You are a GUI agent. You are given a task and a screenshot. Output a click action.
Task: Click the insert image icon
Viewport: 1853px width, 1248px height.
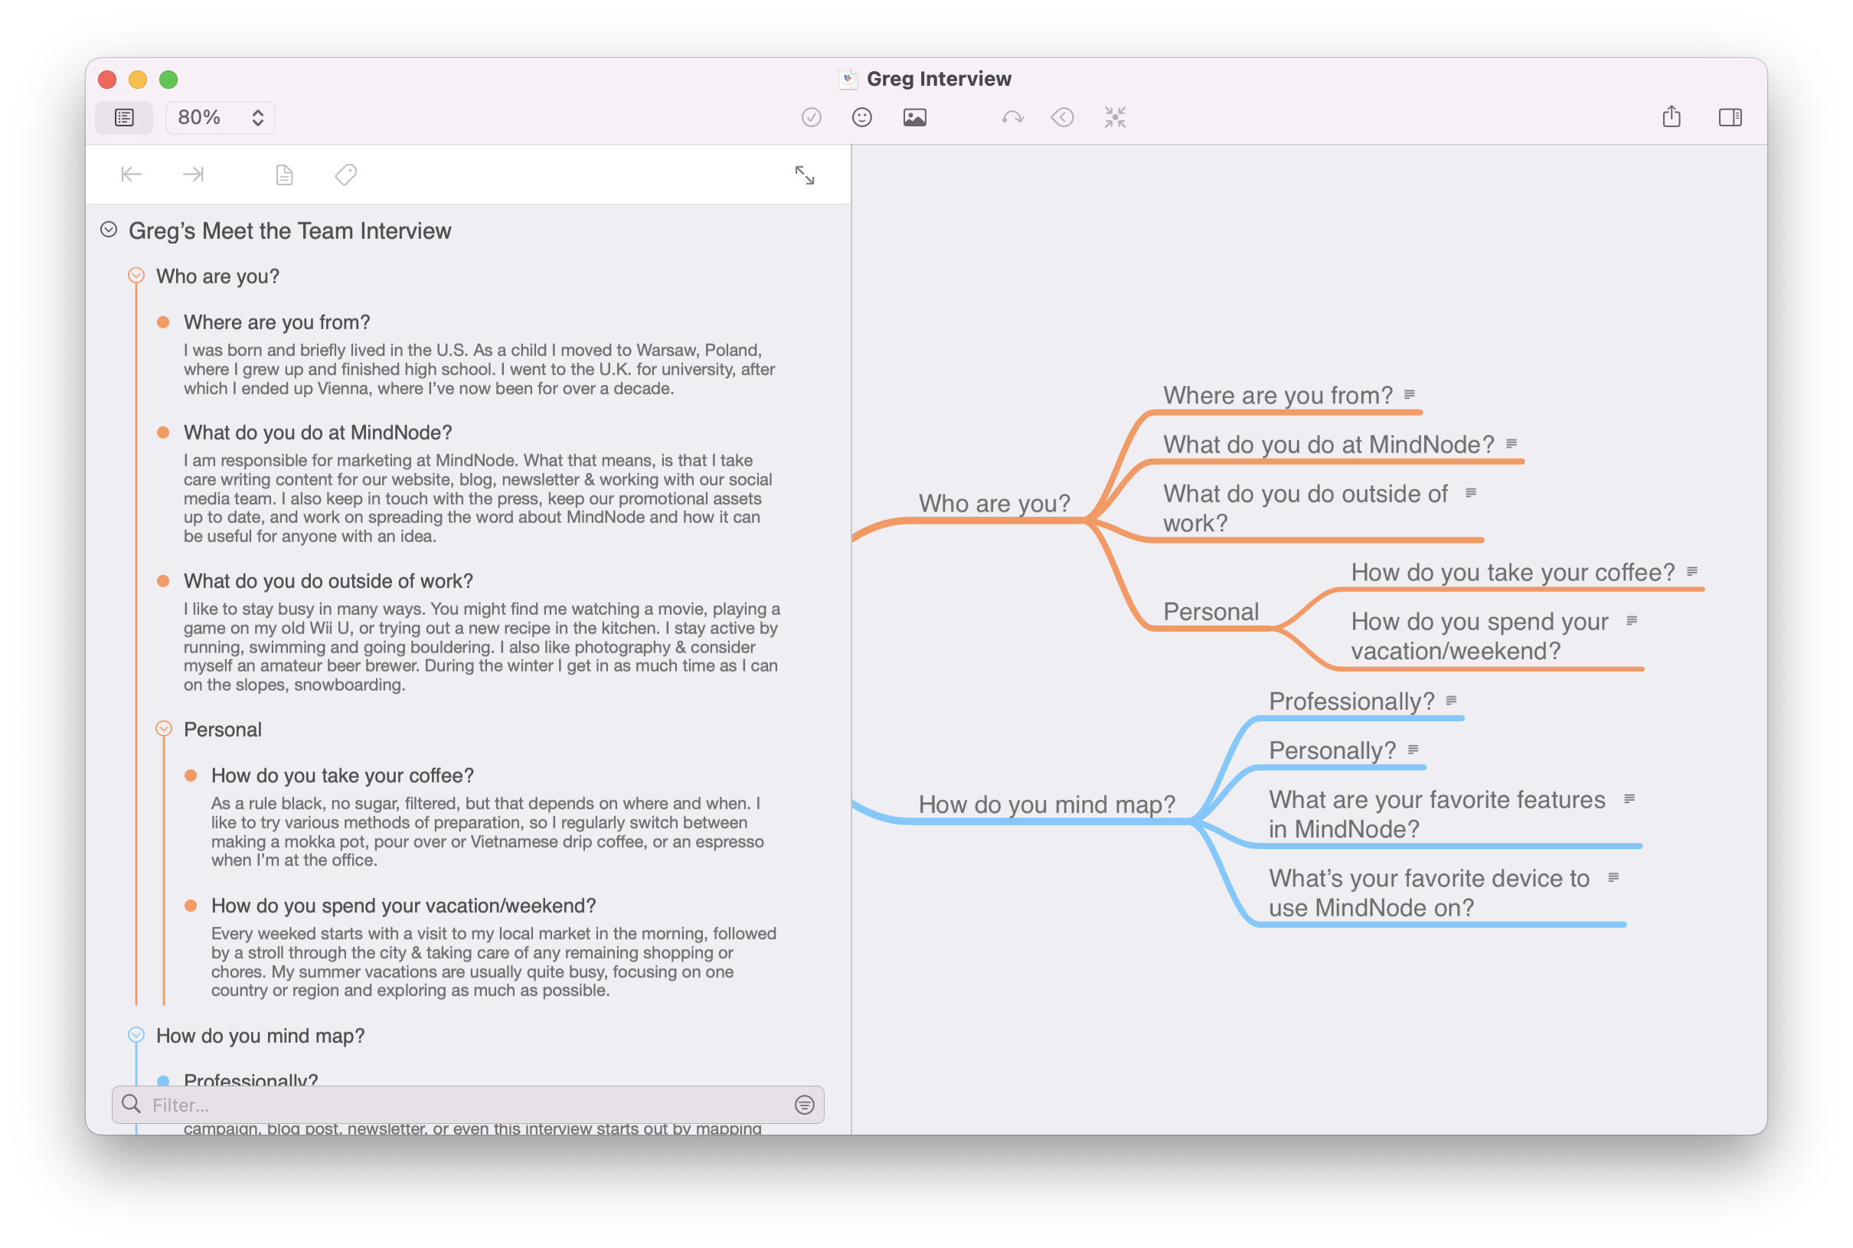pos(914,118)
